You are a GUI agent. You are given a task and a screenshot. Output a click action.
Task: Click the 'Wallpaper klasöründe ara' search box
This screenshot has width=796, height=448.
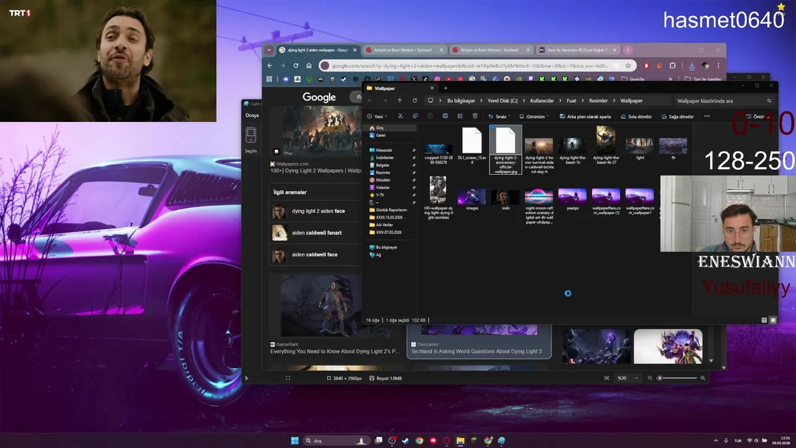[x=724, y=101]
